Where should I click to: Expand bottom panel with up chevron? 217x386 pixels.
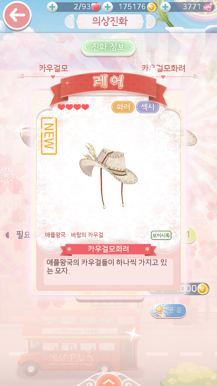108,382
